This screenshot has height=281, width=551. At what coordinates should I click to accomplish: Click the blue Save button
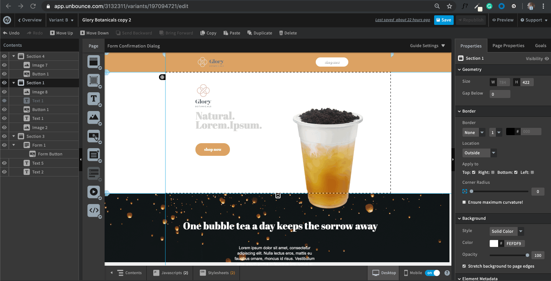[444, 20]
